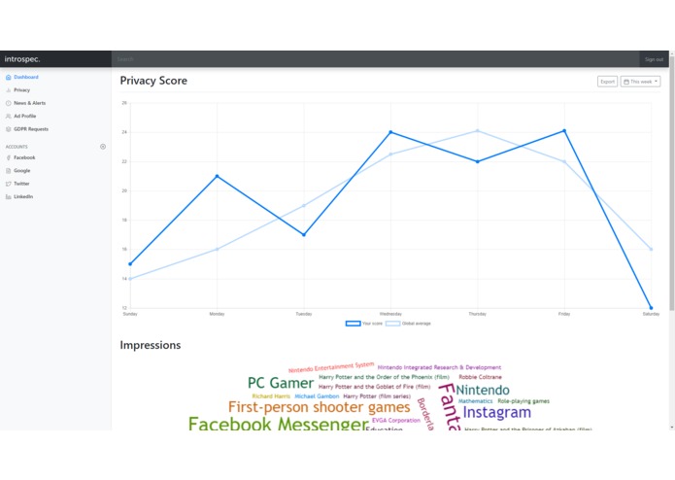675x480 pixels.
Task: Click the page vertical scrollbar
Action: (x=671, y=186)
